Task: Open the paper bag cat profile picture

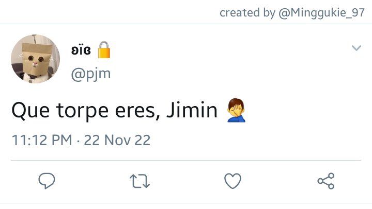Action: 35,59
